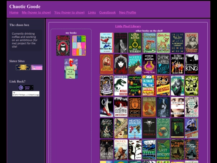This screenshot has width=217, height=163.
Task: Open The Name of the Wind cover
Action: click(x=178, y=150)
